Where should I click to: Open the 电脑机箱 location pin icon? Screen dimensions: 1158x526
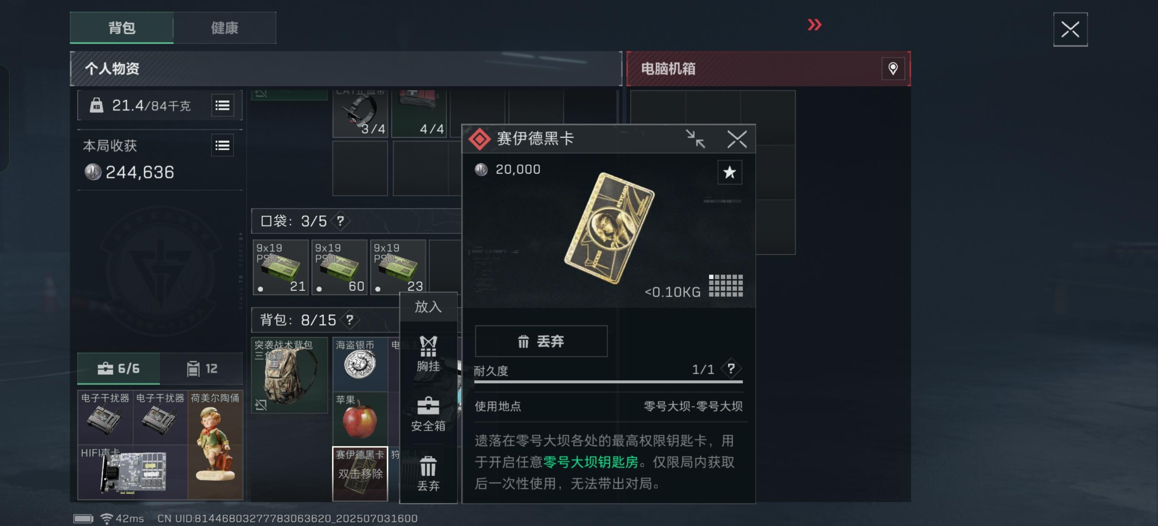(x=893, y=69)
